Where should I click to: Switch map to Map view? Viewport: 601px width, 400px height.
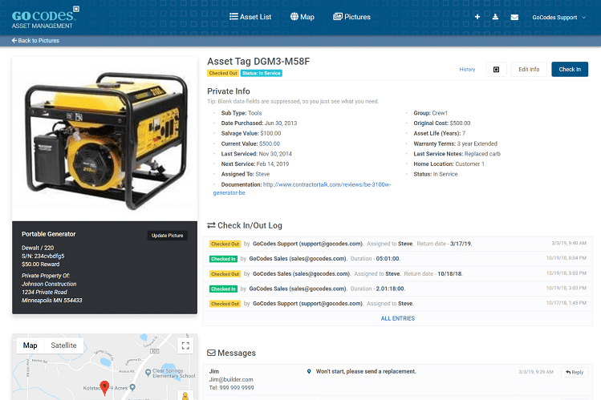pos(30,345)
